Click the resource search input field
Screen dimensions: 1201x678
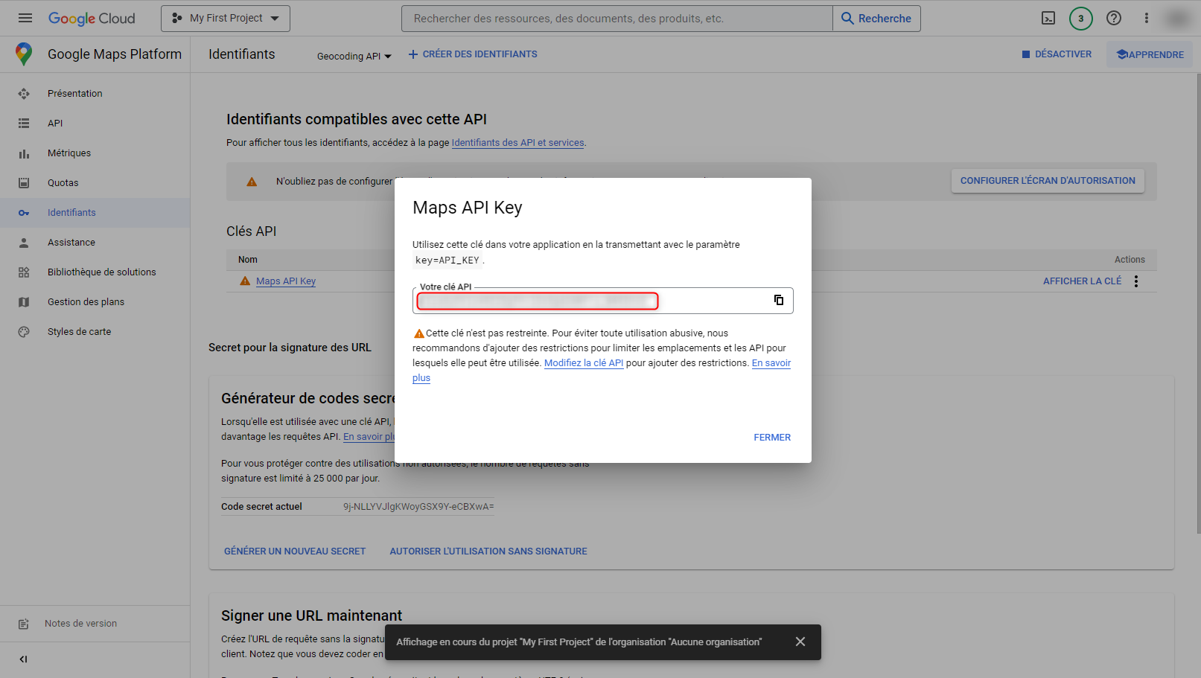[x=617, y=19]
